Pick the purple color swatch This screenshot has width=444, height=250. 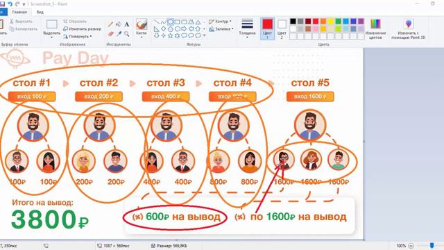pos(361,22)
